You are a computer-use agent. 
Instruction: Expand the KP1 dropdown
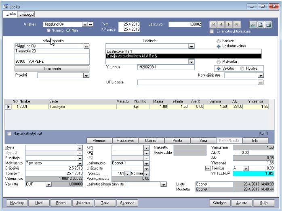tap(146, 148)
